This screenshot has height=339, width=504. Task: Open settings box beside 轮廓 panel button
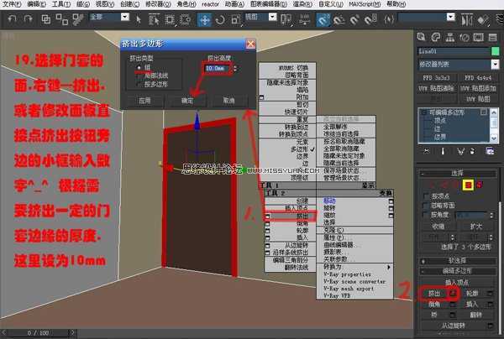coord(490,294)
